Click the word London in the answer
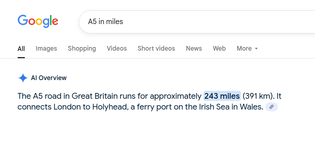This screenshot has width=315, height=158. tap(67, 107)
